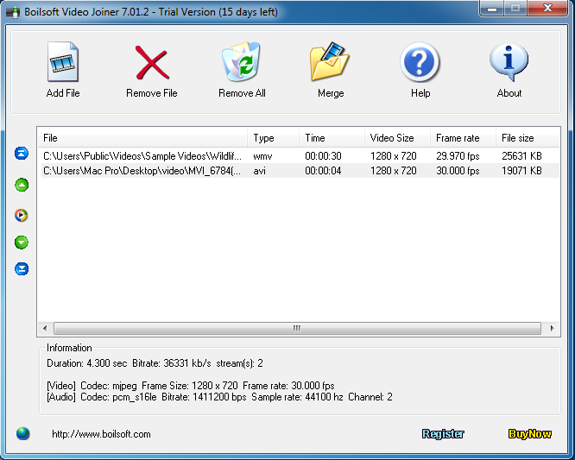Click the globe icon beside website URL

pos(22,433)
